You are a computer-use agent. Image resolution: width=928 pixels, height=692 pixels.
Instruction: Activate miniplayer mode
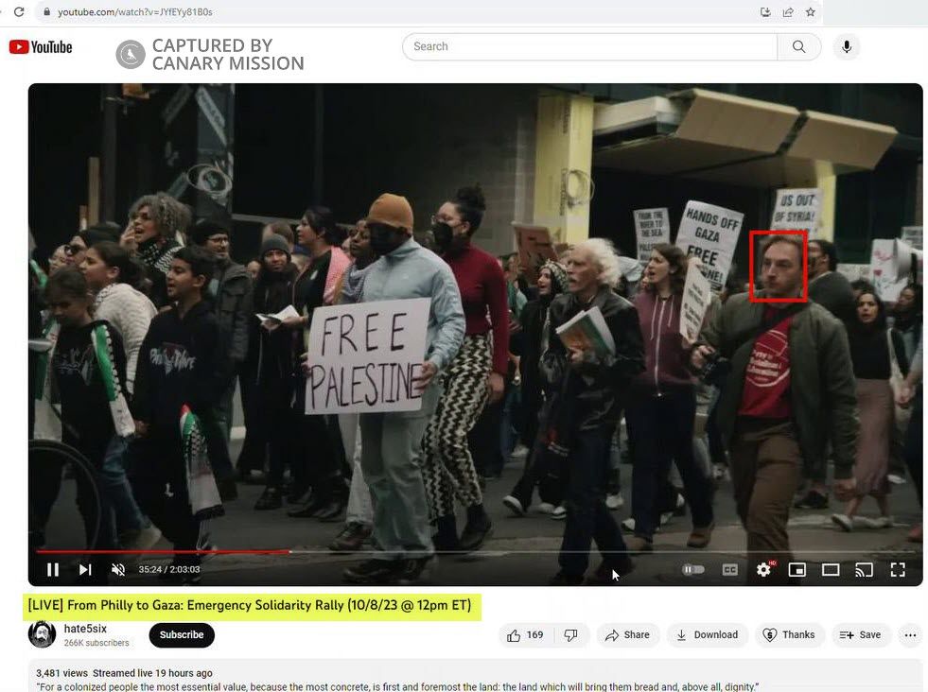tap(797, 569)
